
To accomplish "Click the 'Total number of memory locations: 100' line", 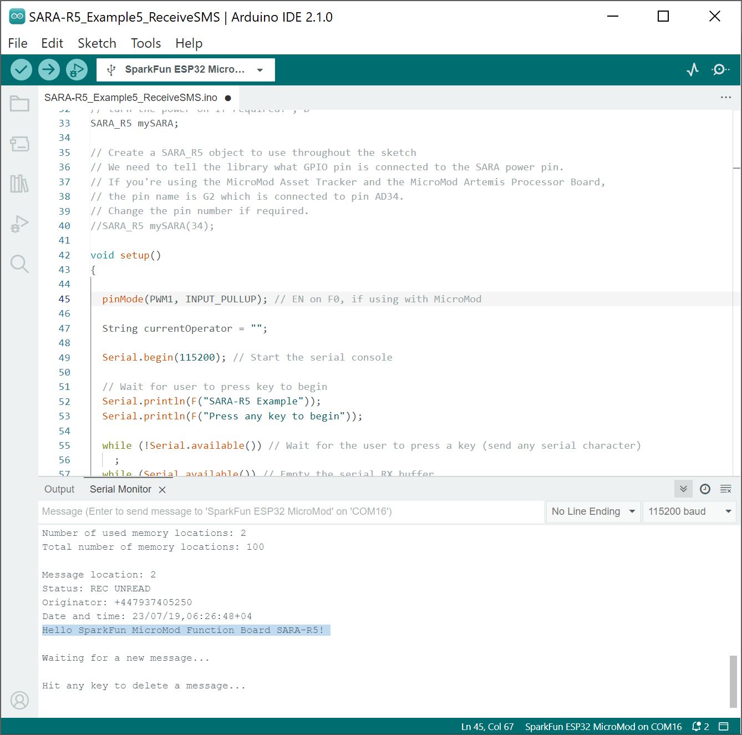I will point(153,547).
